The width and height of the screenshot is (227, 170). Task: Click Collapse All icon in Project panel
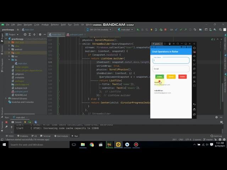pyautogui.click(x=34, y=35)
